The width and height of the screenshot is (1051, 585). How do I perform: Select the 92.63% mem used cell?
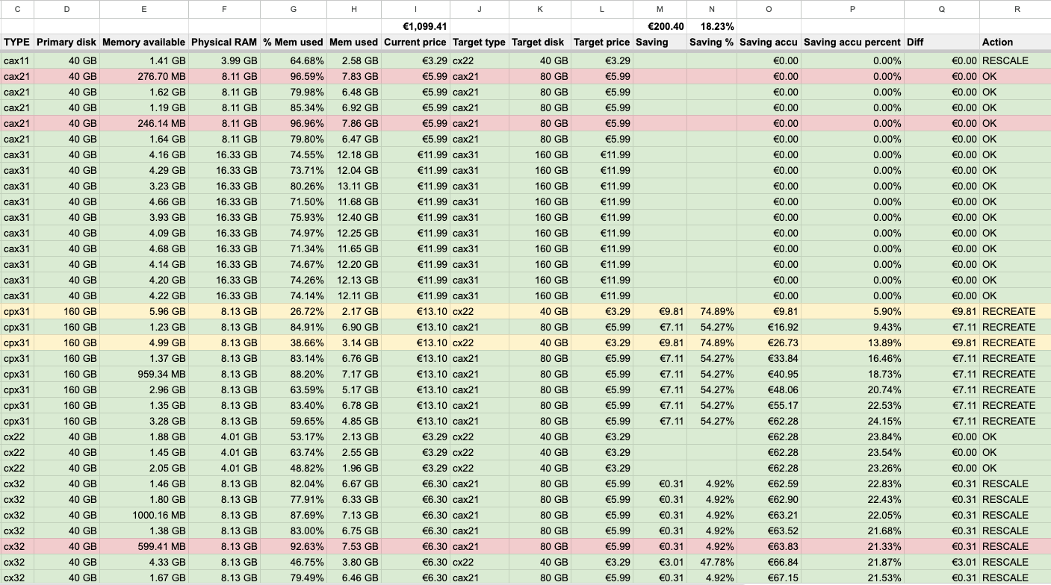click(x=294, y=546)
